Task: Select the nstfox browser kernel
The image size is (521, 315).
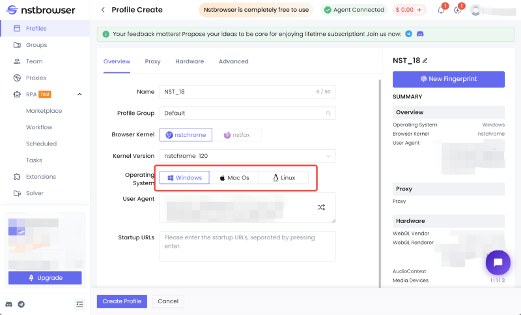Action: 237,135
